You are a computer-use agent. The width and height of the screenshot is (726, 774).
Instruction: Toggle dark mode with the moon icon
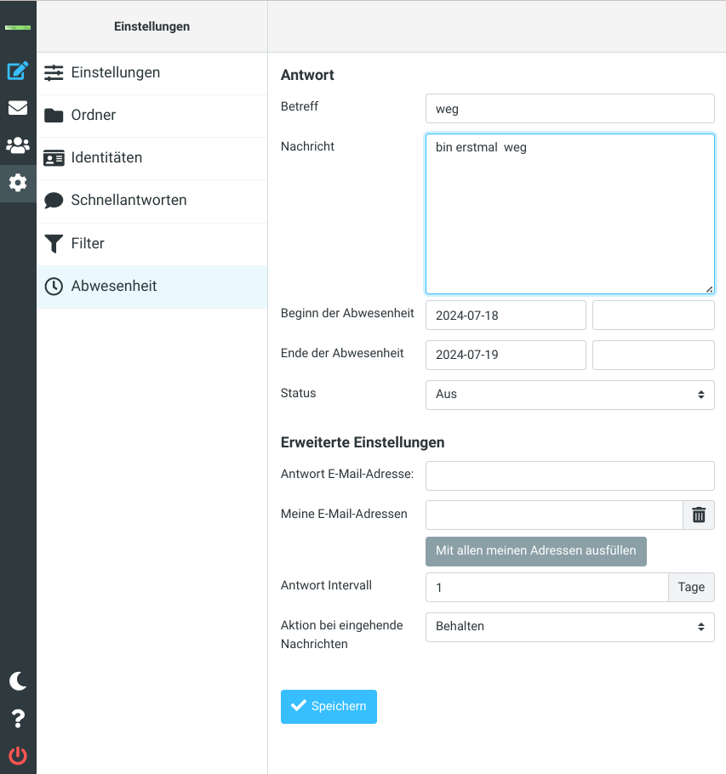[x=18, y=681]
